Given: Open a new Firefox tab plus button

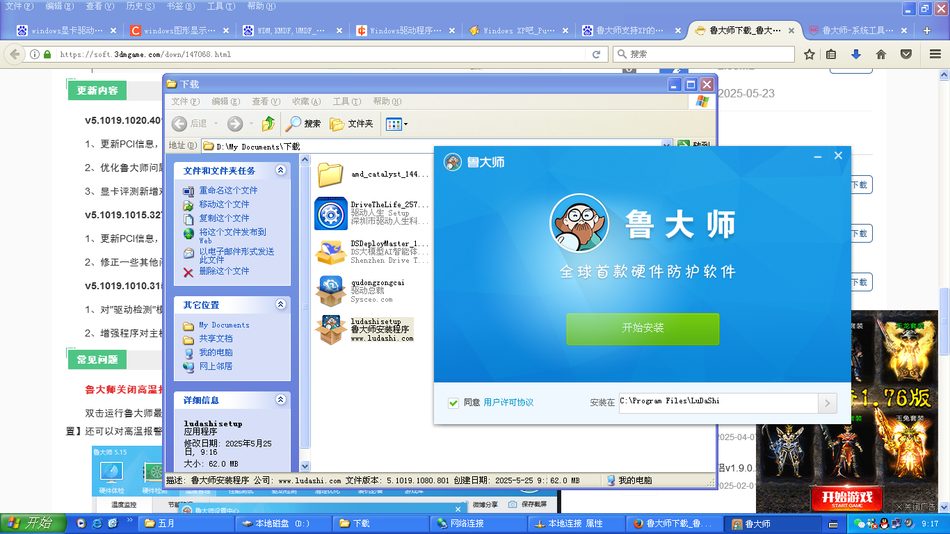Looking at the screenshot, I should click(927, 31).
